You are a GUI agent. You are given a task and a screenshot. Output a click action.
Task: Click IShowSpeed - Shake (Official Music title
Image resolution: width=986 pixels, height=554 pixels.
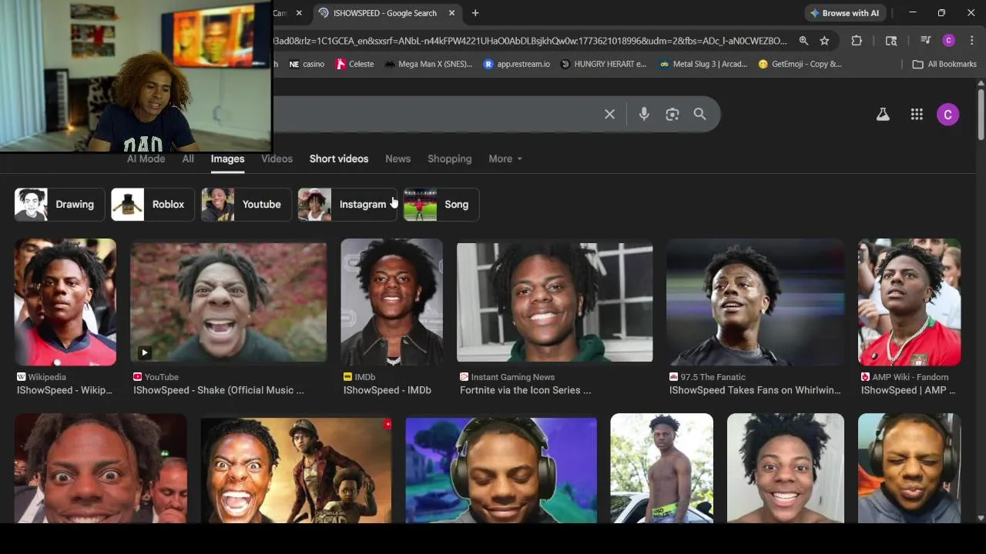(x=219, y=390)
